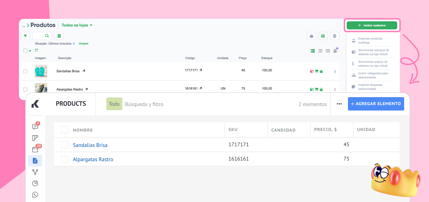This screenshot has width=429, height=202.
Task: Open three-dot menu for Sandalias Brisa row
Action: (335, 71)
